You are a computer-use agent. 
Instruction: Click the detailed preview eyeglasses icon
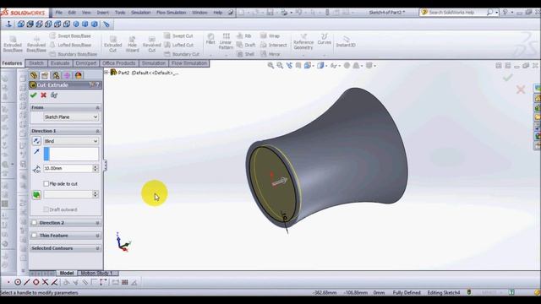tap(54, 95)
